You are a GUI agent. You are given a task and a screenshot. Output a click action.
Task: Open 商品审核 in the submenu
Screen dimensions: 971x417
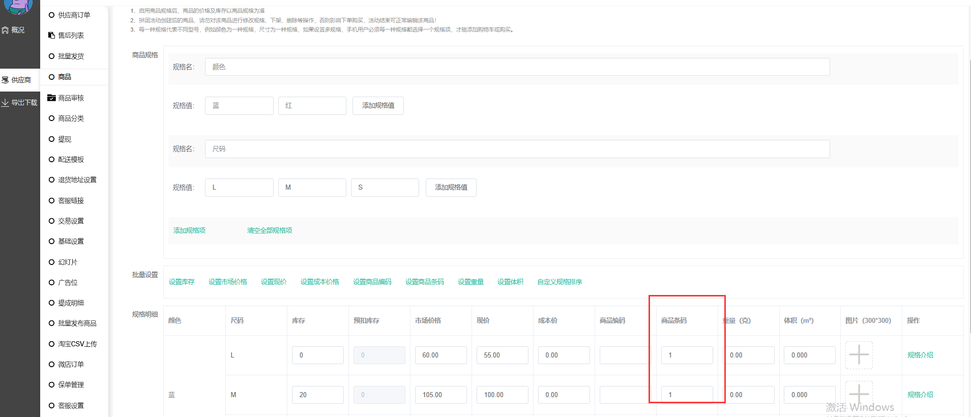pos(71,98)
